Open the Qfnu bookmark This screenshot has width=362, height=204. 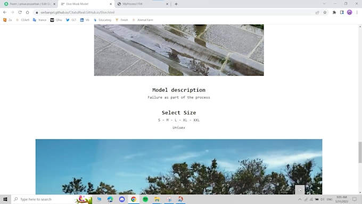click(x=56, y=20)
